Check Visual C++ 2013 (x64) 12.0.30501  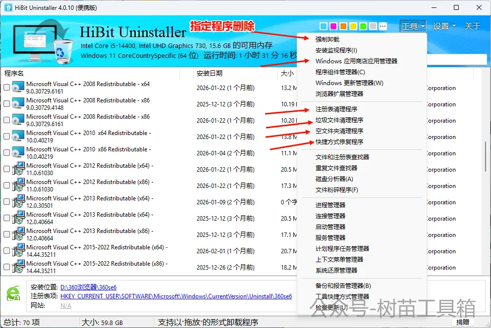point(6,202)
